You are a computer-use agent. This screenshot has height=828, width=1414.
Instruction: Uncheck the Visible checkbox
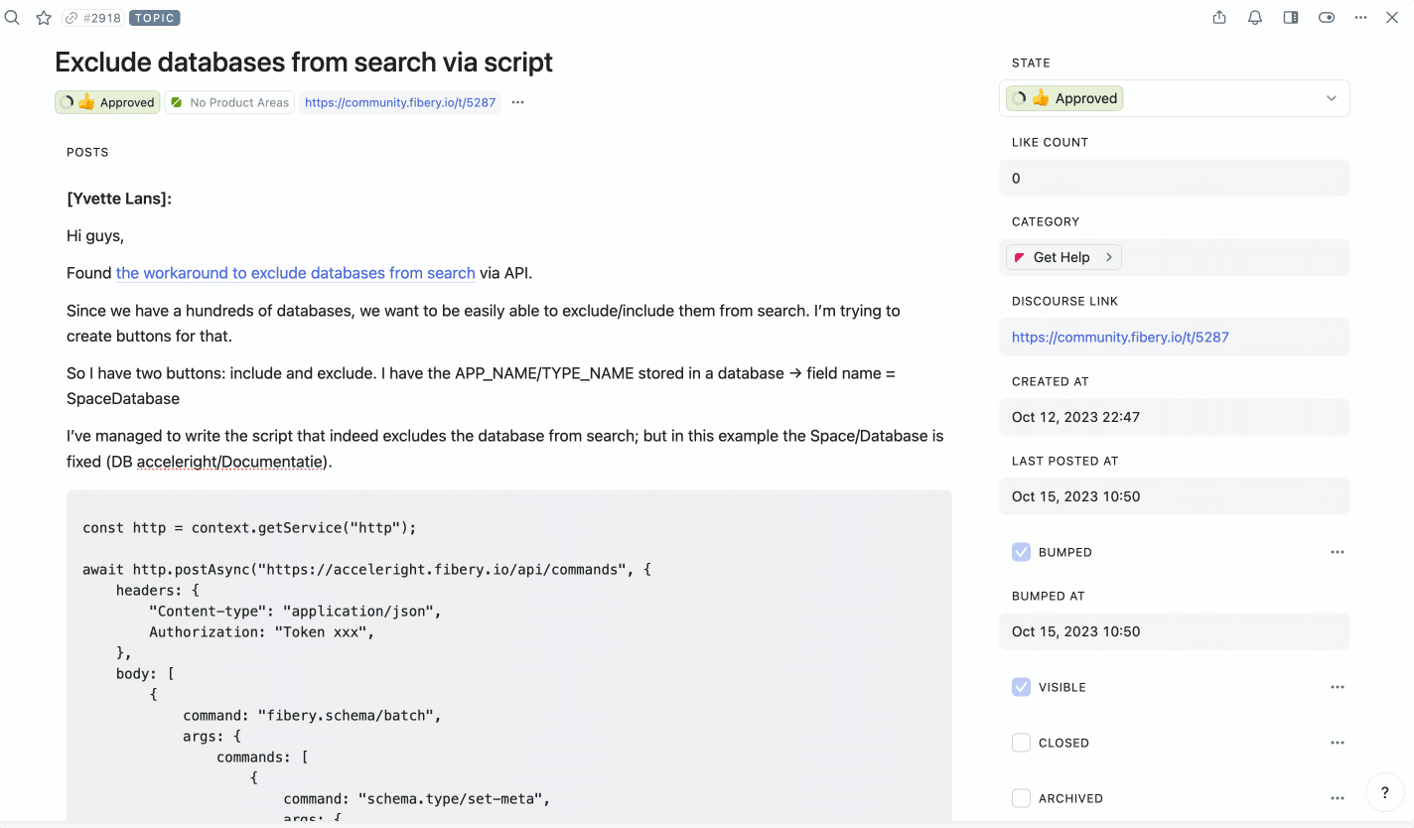coord(1021,687)
